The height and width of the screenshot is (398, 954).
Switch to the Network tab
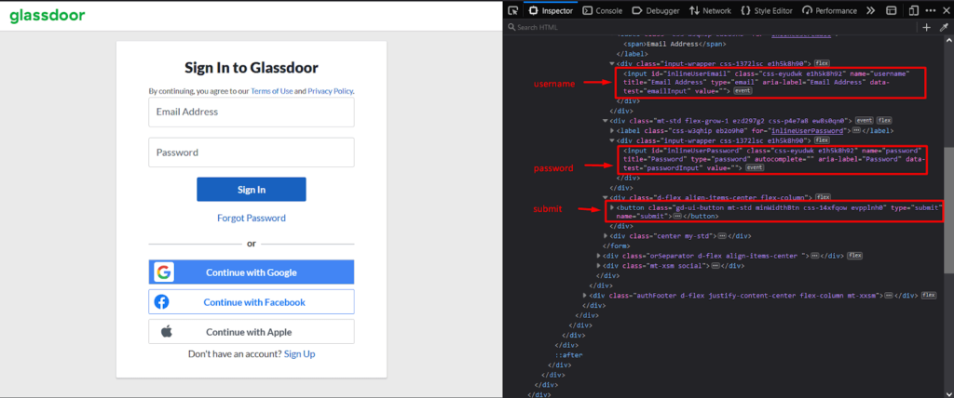(x=710, y=10)
